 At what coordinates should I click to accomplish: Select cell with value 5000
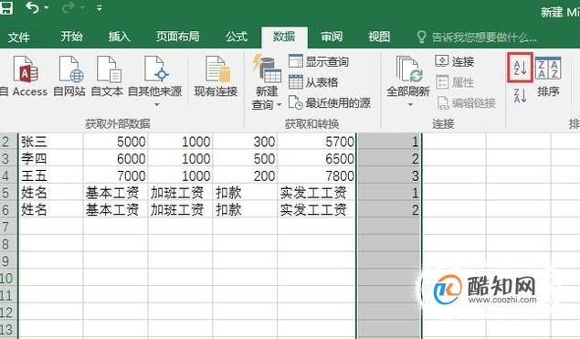[x=115, y=142]
